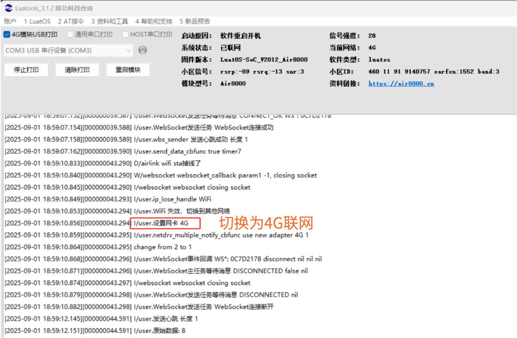Click the 清除打印 button
Screen dimensions: 517x338
(77, 70)
